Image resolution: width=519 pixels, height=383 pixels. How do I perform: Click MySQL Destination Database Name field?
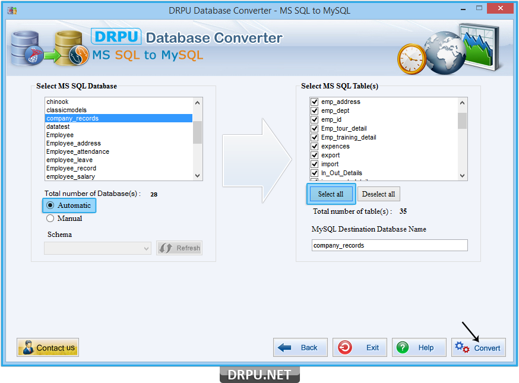tap(390, 245)
